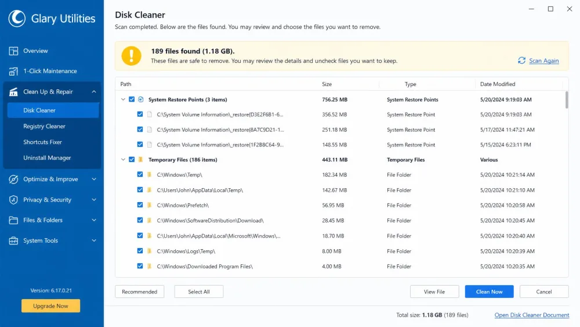The width and height of the screenshot is (580, 327).
Task: Expand the Optimize & Improve chevron
Action: tap(94, 179)
